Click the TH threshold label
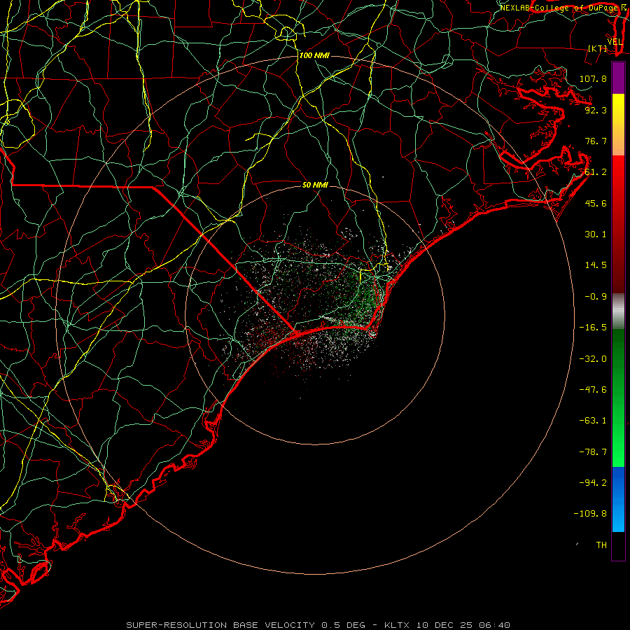 [x=601, y=545]
